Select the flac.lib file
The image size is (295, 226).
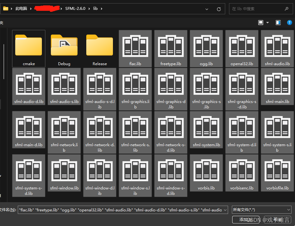135,49
